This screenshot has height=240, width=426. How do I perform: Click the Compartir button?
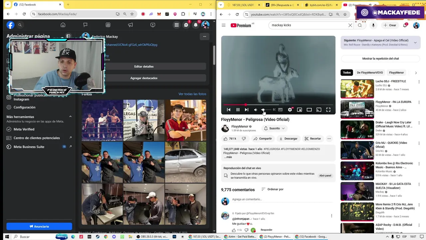263,139
